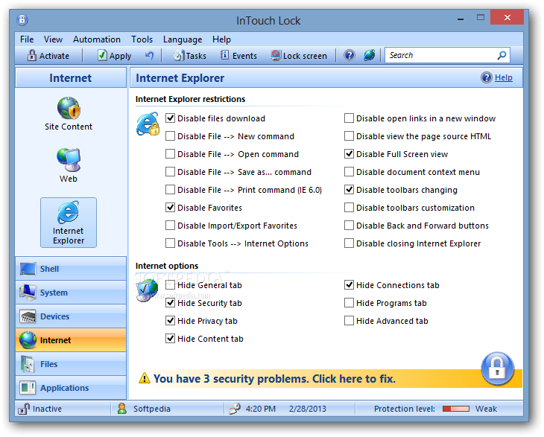This screenshot has height=437, width=544.
Task: Click the System category computer icon
Action: click(28, 292)
